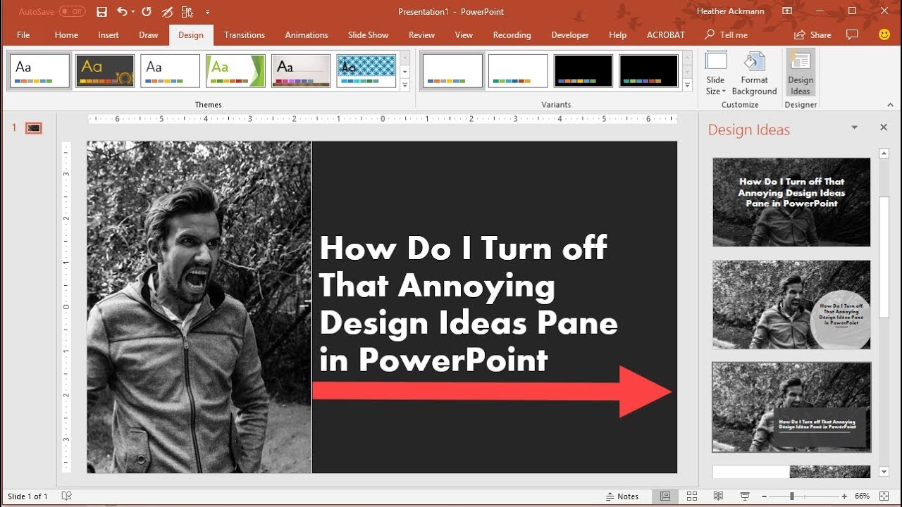Check spelling via status bar icon
This screenshot has height=507, width=902.
click(67, 496)
